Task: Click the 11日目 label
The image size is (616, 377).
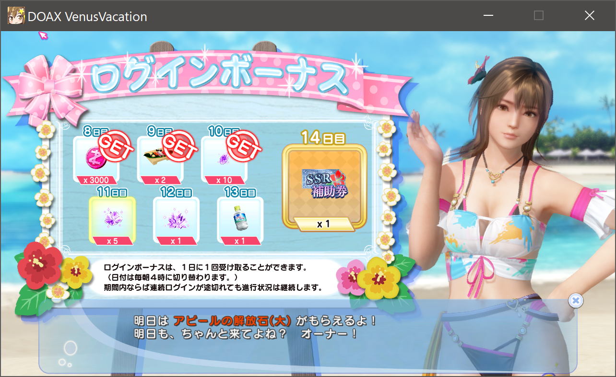Action: [x=113, y=193]
